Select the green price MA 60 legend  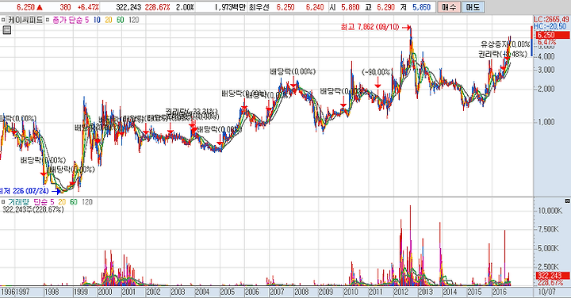[x=121, y=20]
